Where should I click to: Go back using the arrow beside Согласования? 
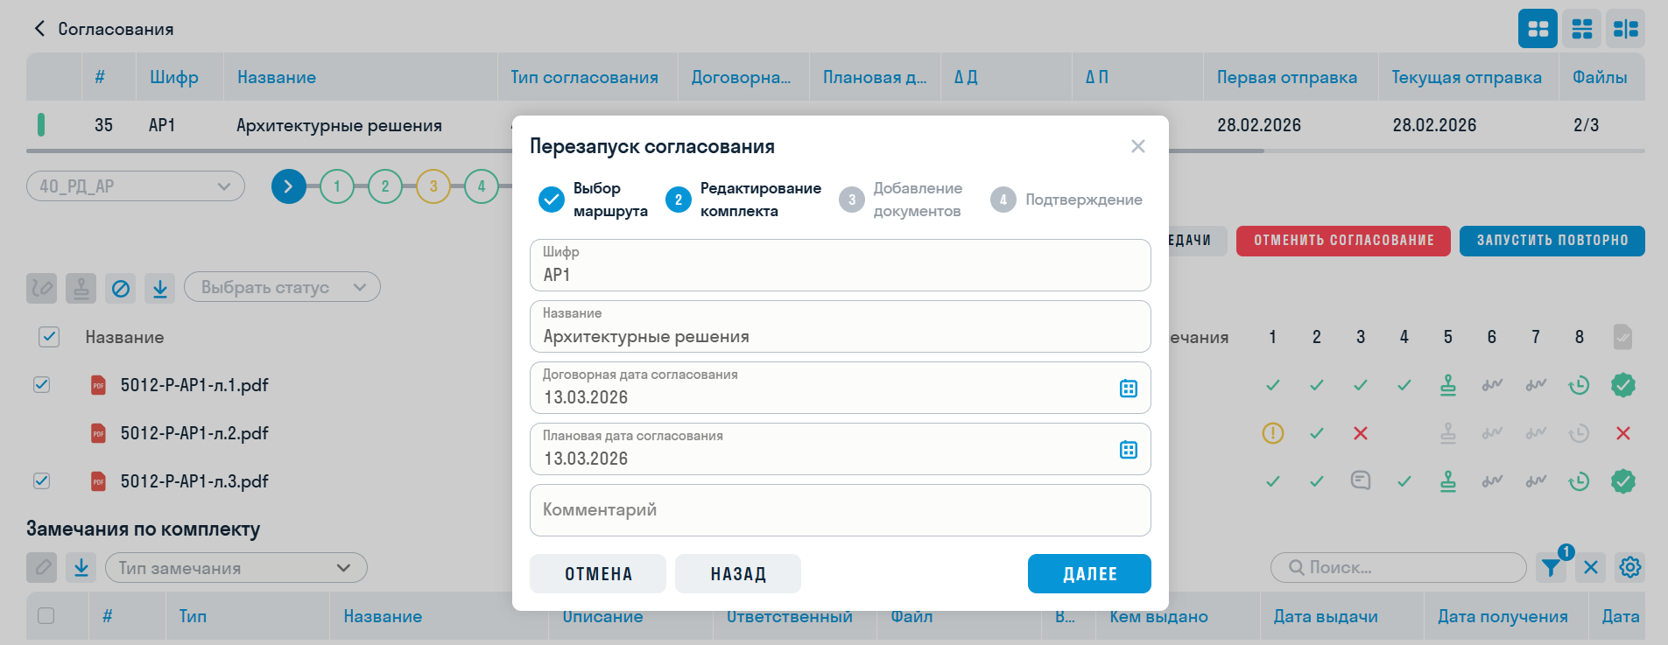(39, 29)
